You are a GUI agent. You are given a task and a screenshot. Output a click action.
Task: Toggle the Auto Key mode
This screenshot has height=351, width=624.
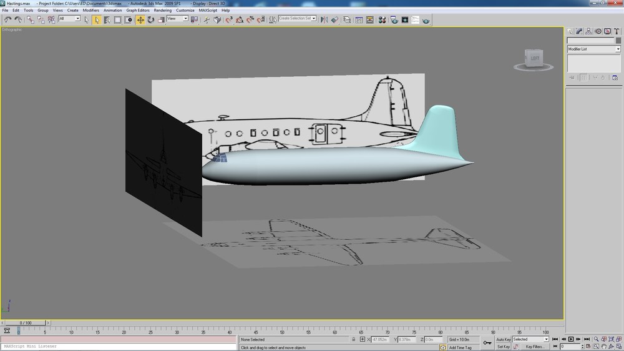point(504,340)
